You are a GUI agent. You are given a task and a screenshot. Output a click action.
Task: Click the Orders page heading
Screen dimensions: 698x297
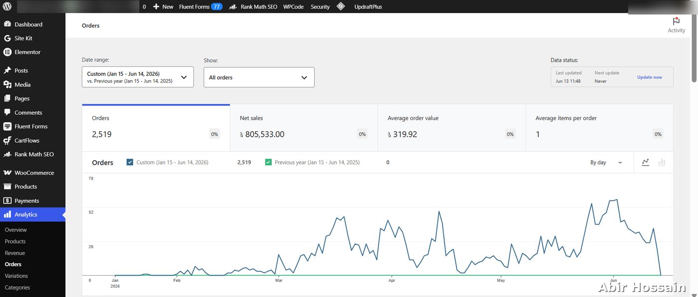coord(91,25)
